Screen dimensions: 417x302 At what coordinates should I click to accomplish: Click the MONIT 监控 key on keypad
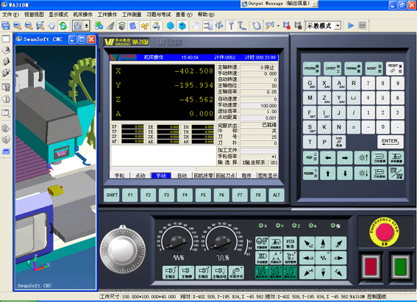374,68
